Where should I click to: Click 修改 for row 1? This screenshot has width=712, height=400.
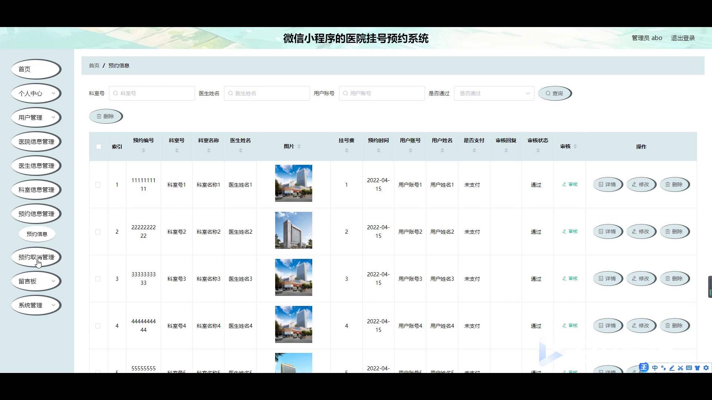click(x=641, y=184)
